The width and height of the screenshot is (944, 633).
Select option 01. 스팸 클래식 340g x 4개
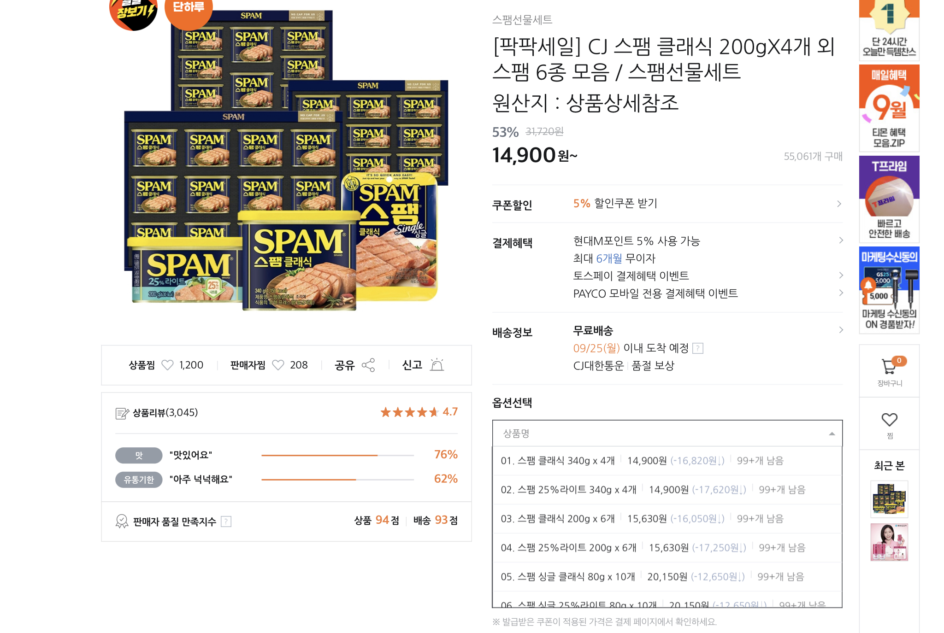coord(667,461)
